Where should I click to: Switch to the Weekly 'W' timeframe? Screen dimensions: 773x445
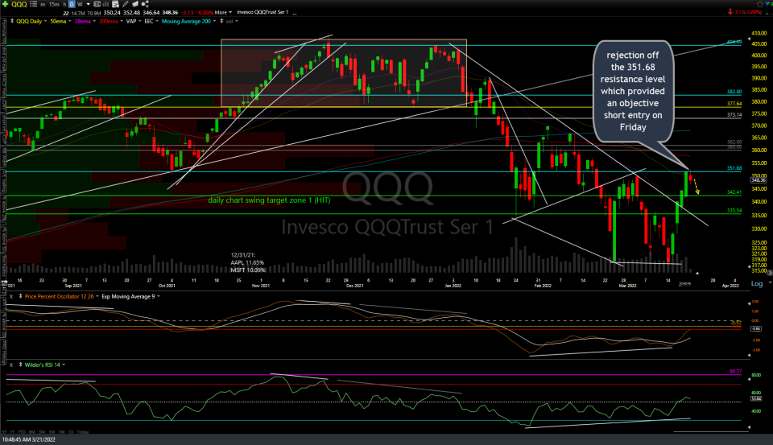[x=80, y=5]
